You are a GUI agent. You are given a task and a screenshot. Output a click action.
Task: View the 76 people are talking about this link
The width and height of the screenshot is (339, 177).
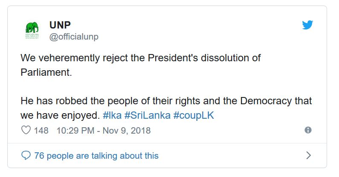pos(96,156)
